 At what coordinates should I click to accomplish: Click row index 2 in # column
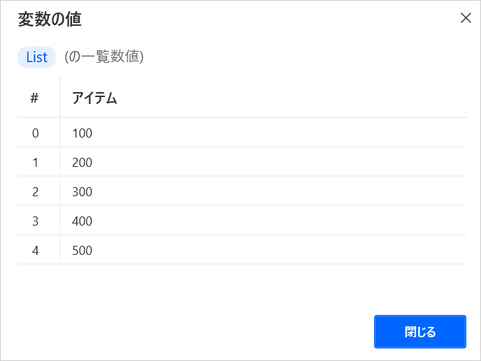coord(35,191)
